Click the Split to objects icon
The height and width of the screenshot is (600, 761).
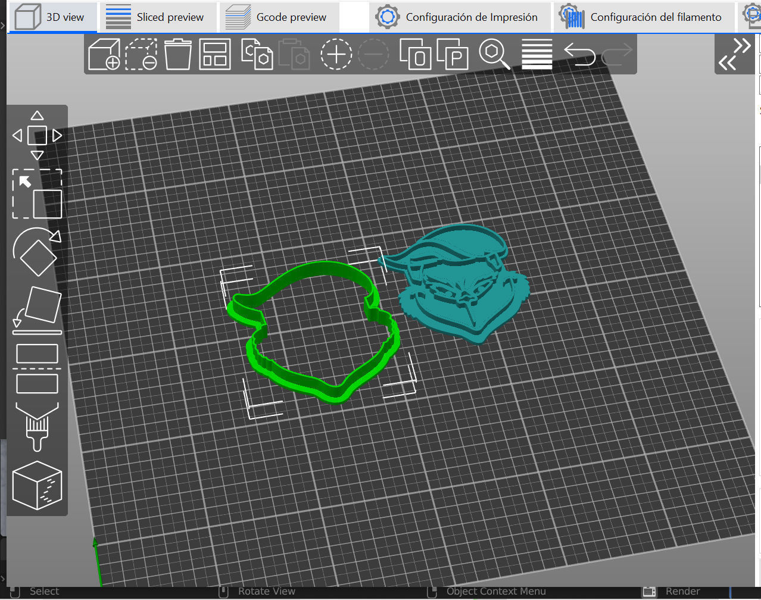pyautogui.click(x=415, y=54)
